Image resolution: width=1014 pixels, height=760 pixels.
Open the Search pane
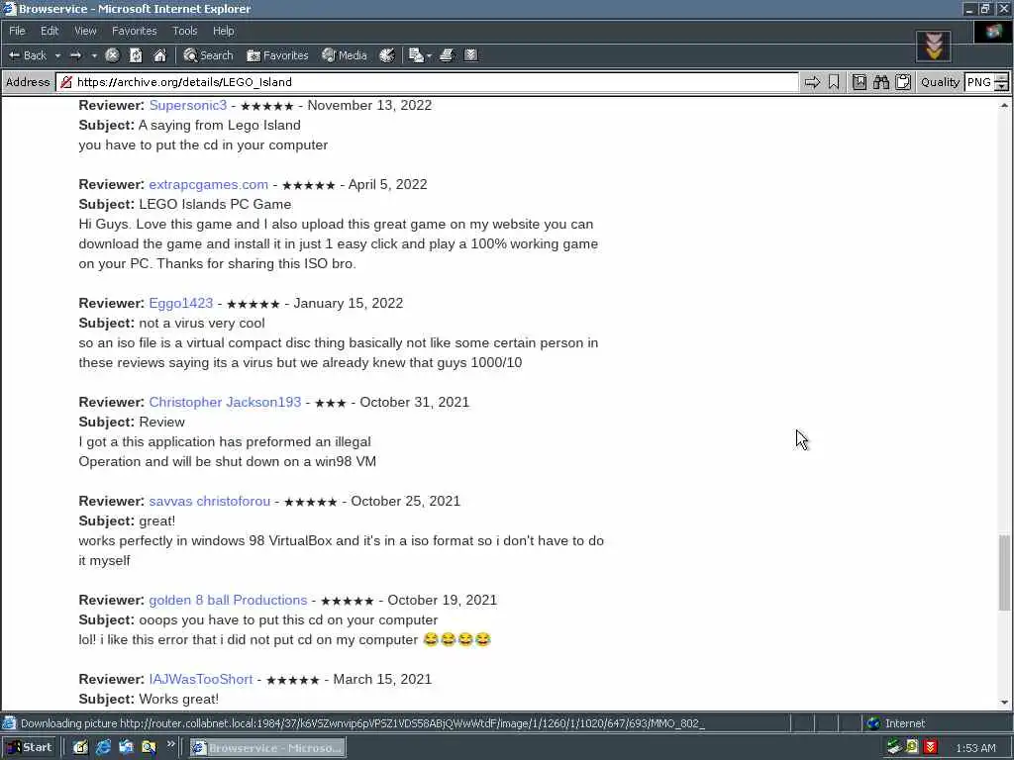click(x=208, y=55)
